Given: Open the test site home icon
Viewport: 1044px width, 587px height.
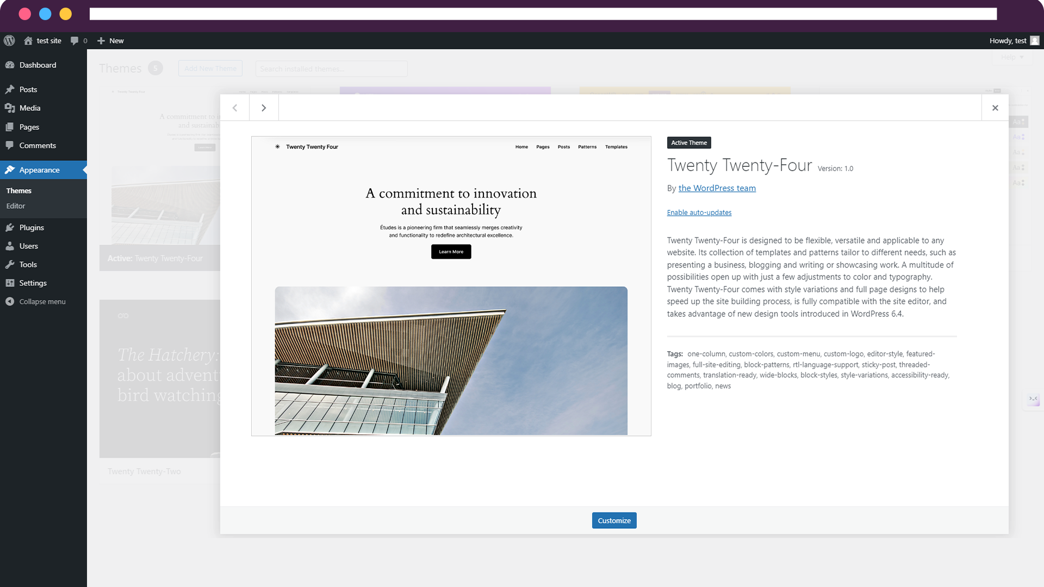Looking at the screenshot, I should (28, 41).
